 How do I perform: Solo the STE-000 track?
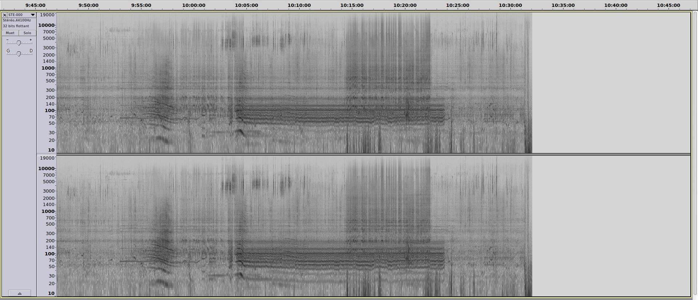click(27, 33)
